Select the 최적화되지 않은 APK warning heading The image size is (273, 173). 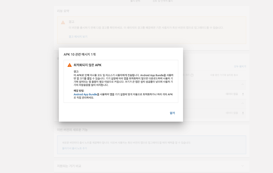[x=87, y=65]
